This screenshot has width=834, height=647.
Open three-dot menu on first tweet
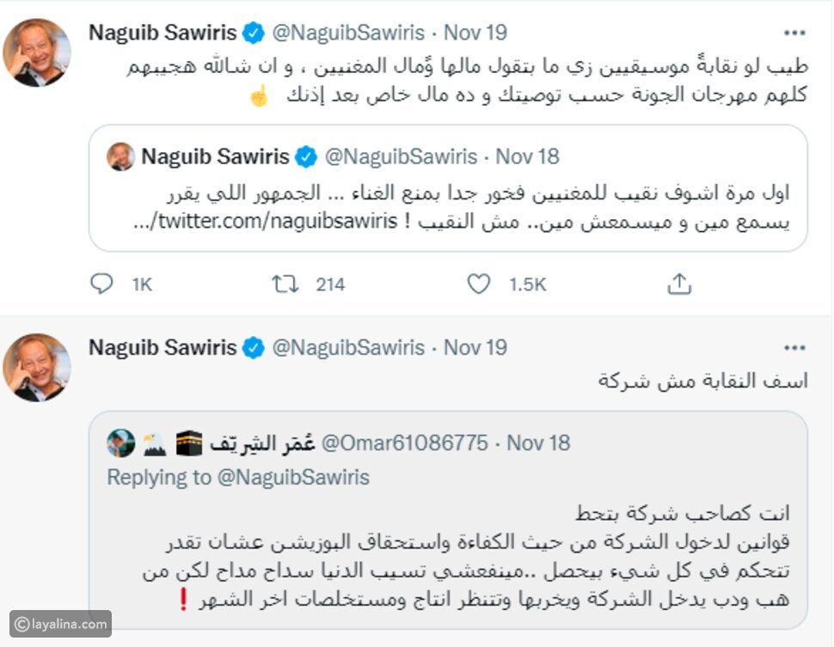pyautogui.click(x=794, y=34)
